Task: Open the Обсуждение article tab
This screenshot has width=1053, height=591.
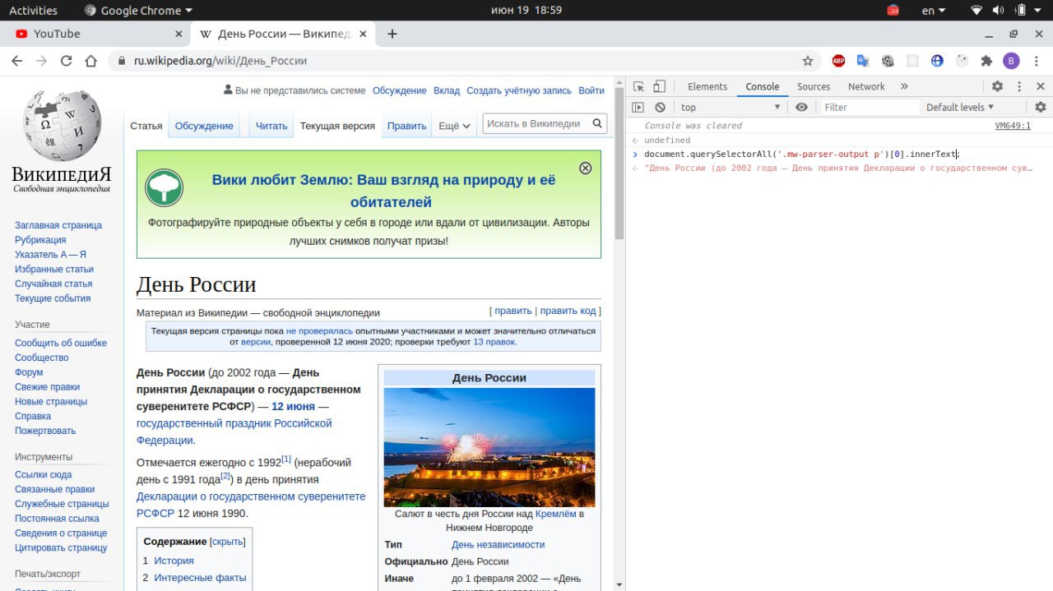Action: (204, 126)
